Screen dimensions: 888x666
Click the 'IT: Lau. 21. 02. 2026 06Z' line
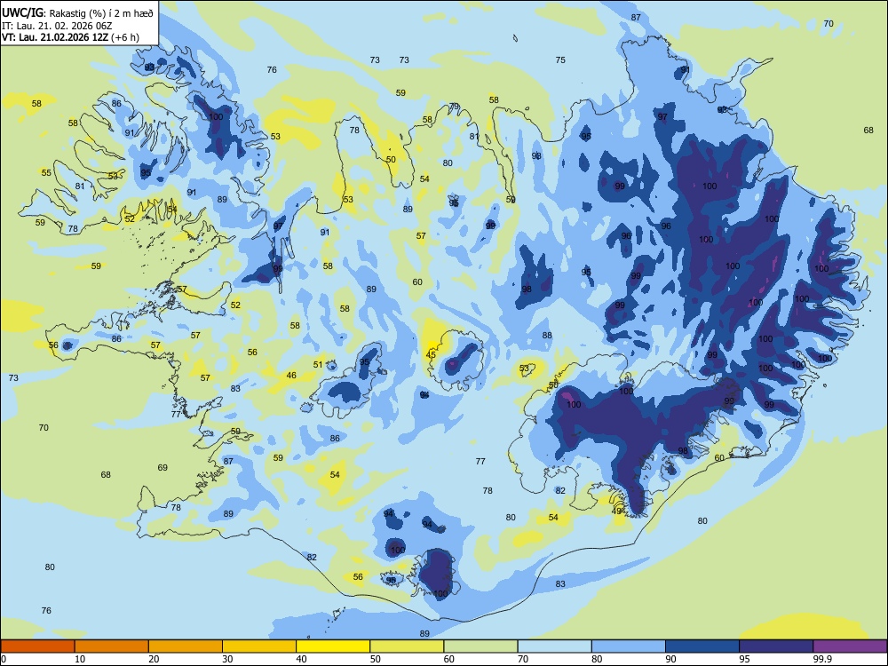(59, 26)
